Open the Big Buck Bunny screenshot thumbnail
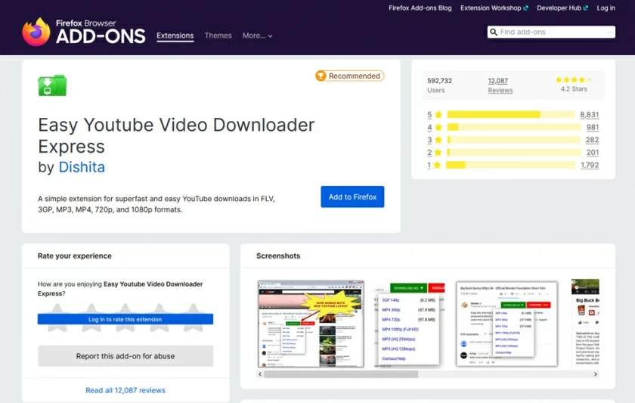 tap(506, 324)
